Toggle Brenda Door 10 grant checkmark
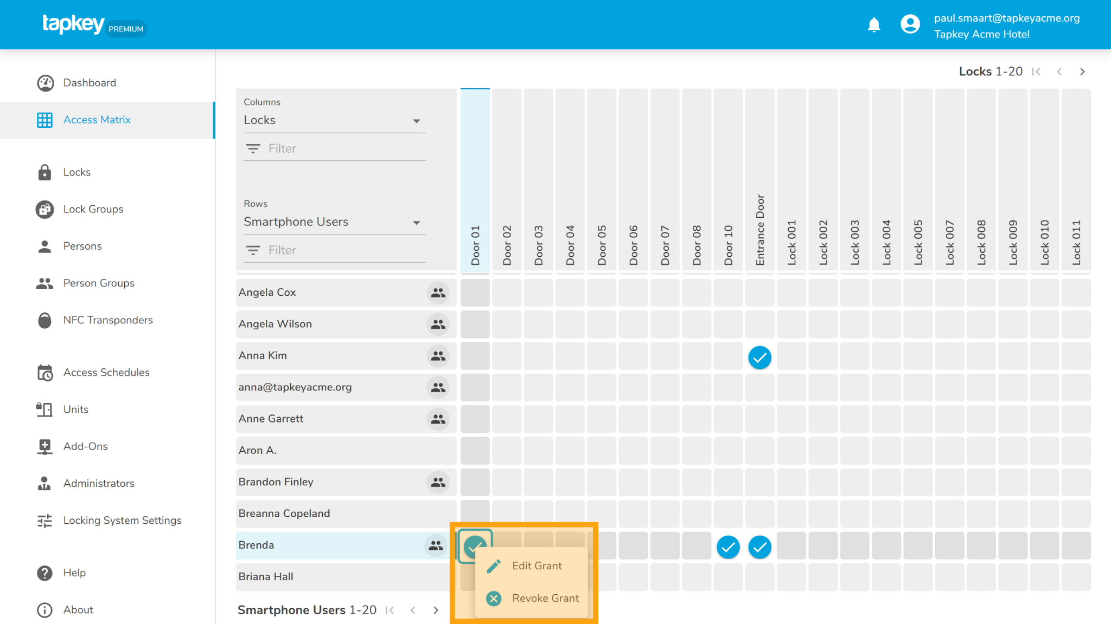The height and width of the screenshot is (624, 1111). 728,547
